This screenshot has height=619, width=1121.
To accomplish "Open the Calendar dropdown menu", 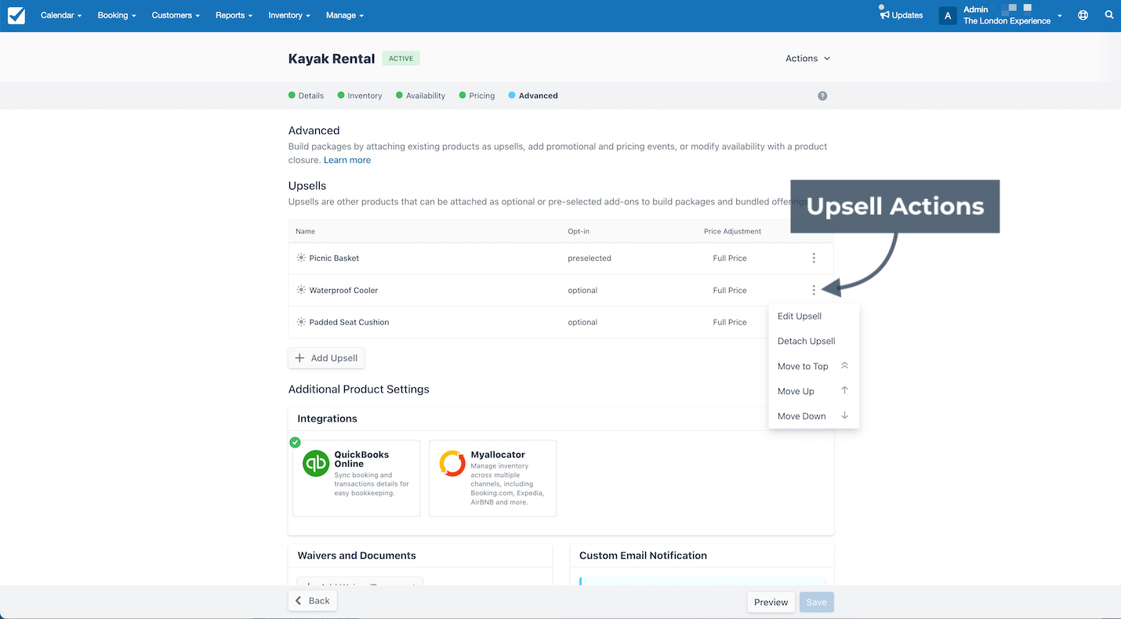I will click(61, 15).
